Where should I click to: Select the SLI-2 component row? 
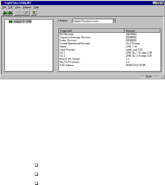point(109,56)
